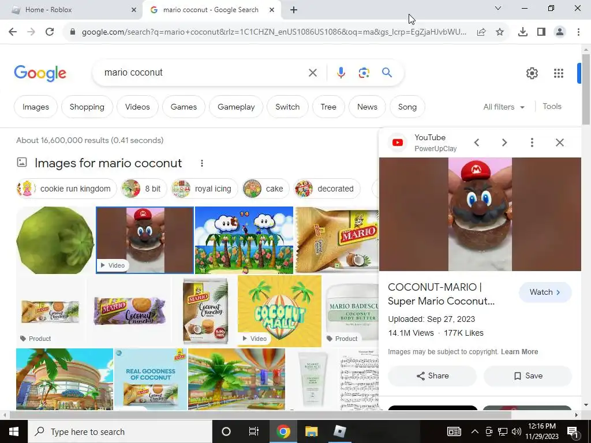
Task: Click the YouTube logo in preview panel
Action: [398, 143]
